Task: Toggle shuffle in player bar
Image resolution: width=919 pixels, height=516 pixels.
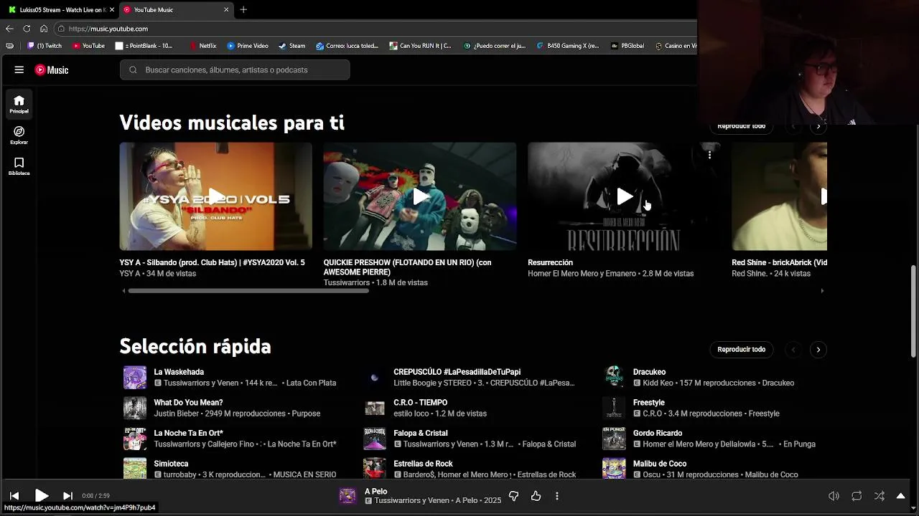Action: coord(880,496)
